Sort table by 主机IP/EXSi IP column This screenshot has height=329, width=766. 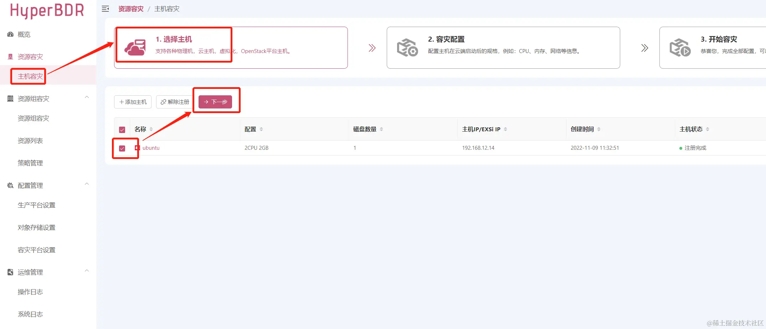(505, 129)
